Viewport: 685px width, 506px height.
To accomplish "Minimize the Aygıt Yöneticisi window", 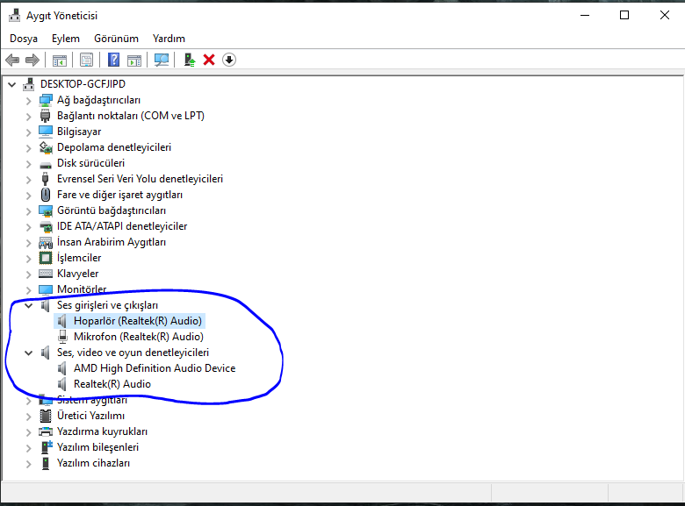I will [x=585, y=15].
